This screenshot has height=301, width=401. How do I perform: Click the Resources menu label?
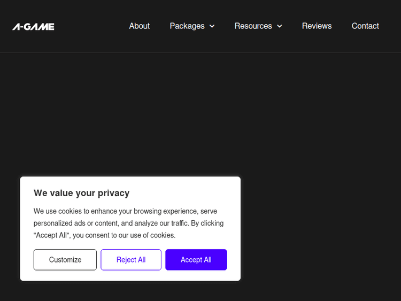[x=253, y=26]
